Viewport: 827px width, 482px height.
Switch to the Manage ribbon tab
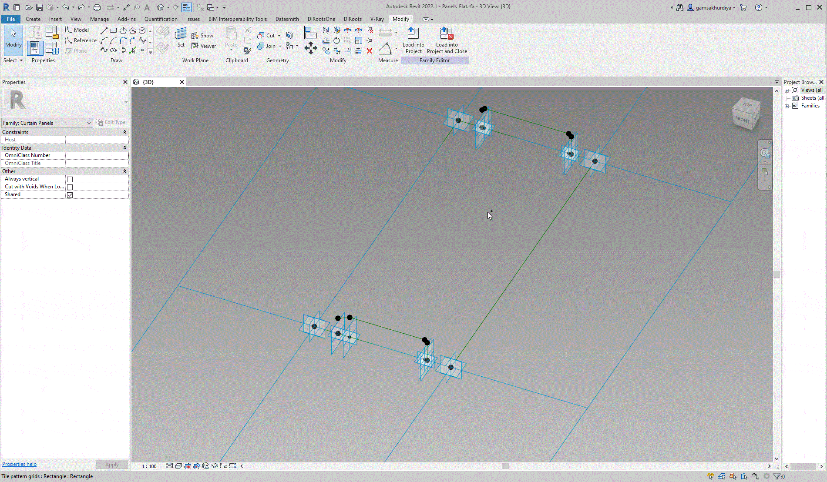coord(99,19)
